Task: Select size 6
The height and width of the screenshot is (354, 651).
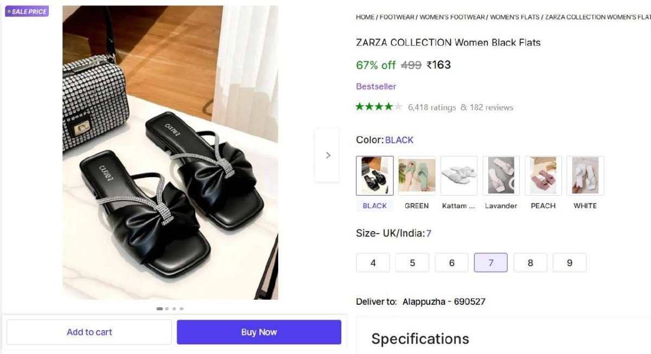Action: pos(451,262)
